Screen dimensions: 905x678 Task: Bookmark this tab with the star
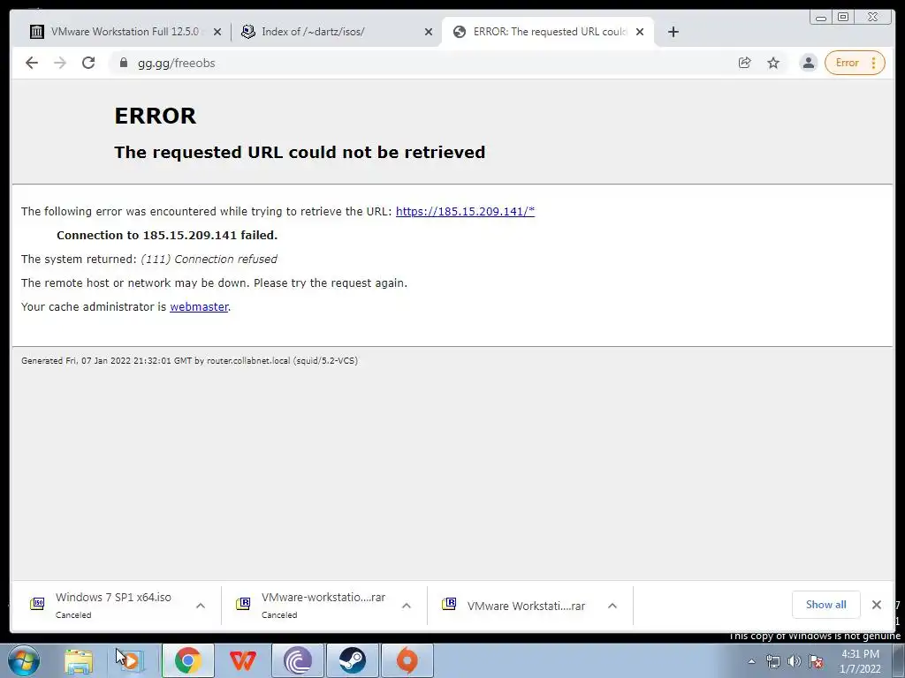click(773, 63)
